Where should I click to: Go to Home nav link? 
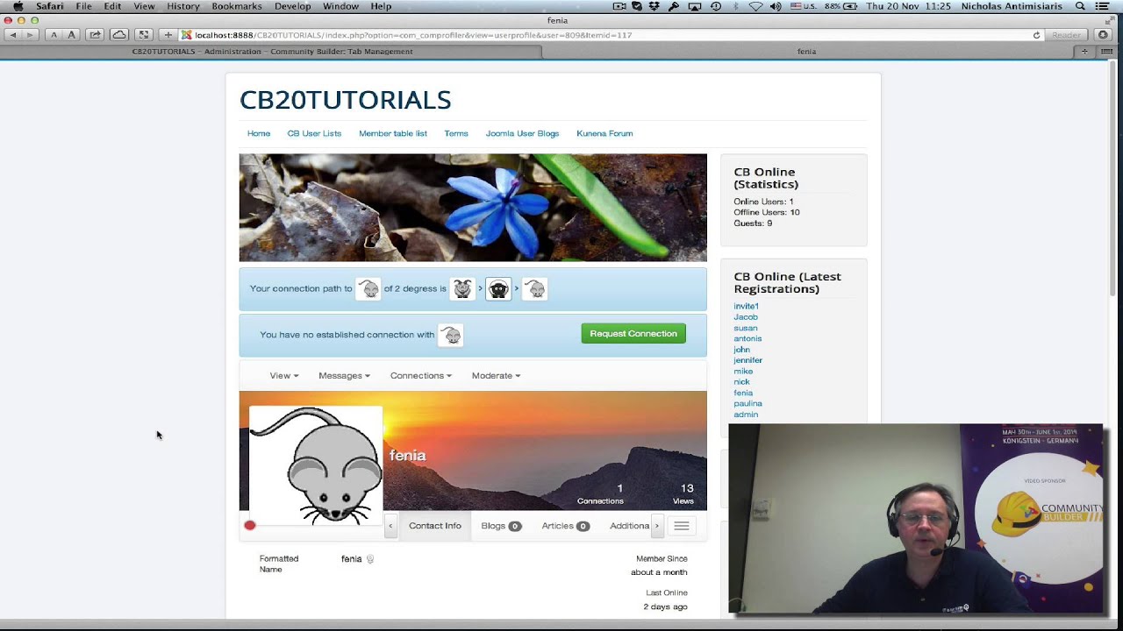click(x=259, y=133)
